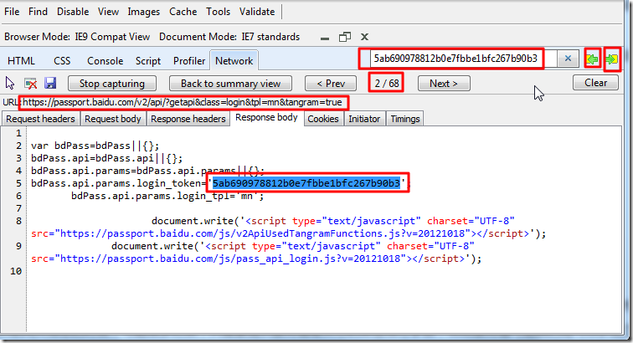The height and width of the screenshot is (343, 633).
Task: Open the Tools menu
Action: pos(218,12)
